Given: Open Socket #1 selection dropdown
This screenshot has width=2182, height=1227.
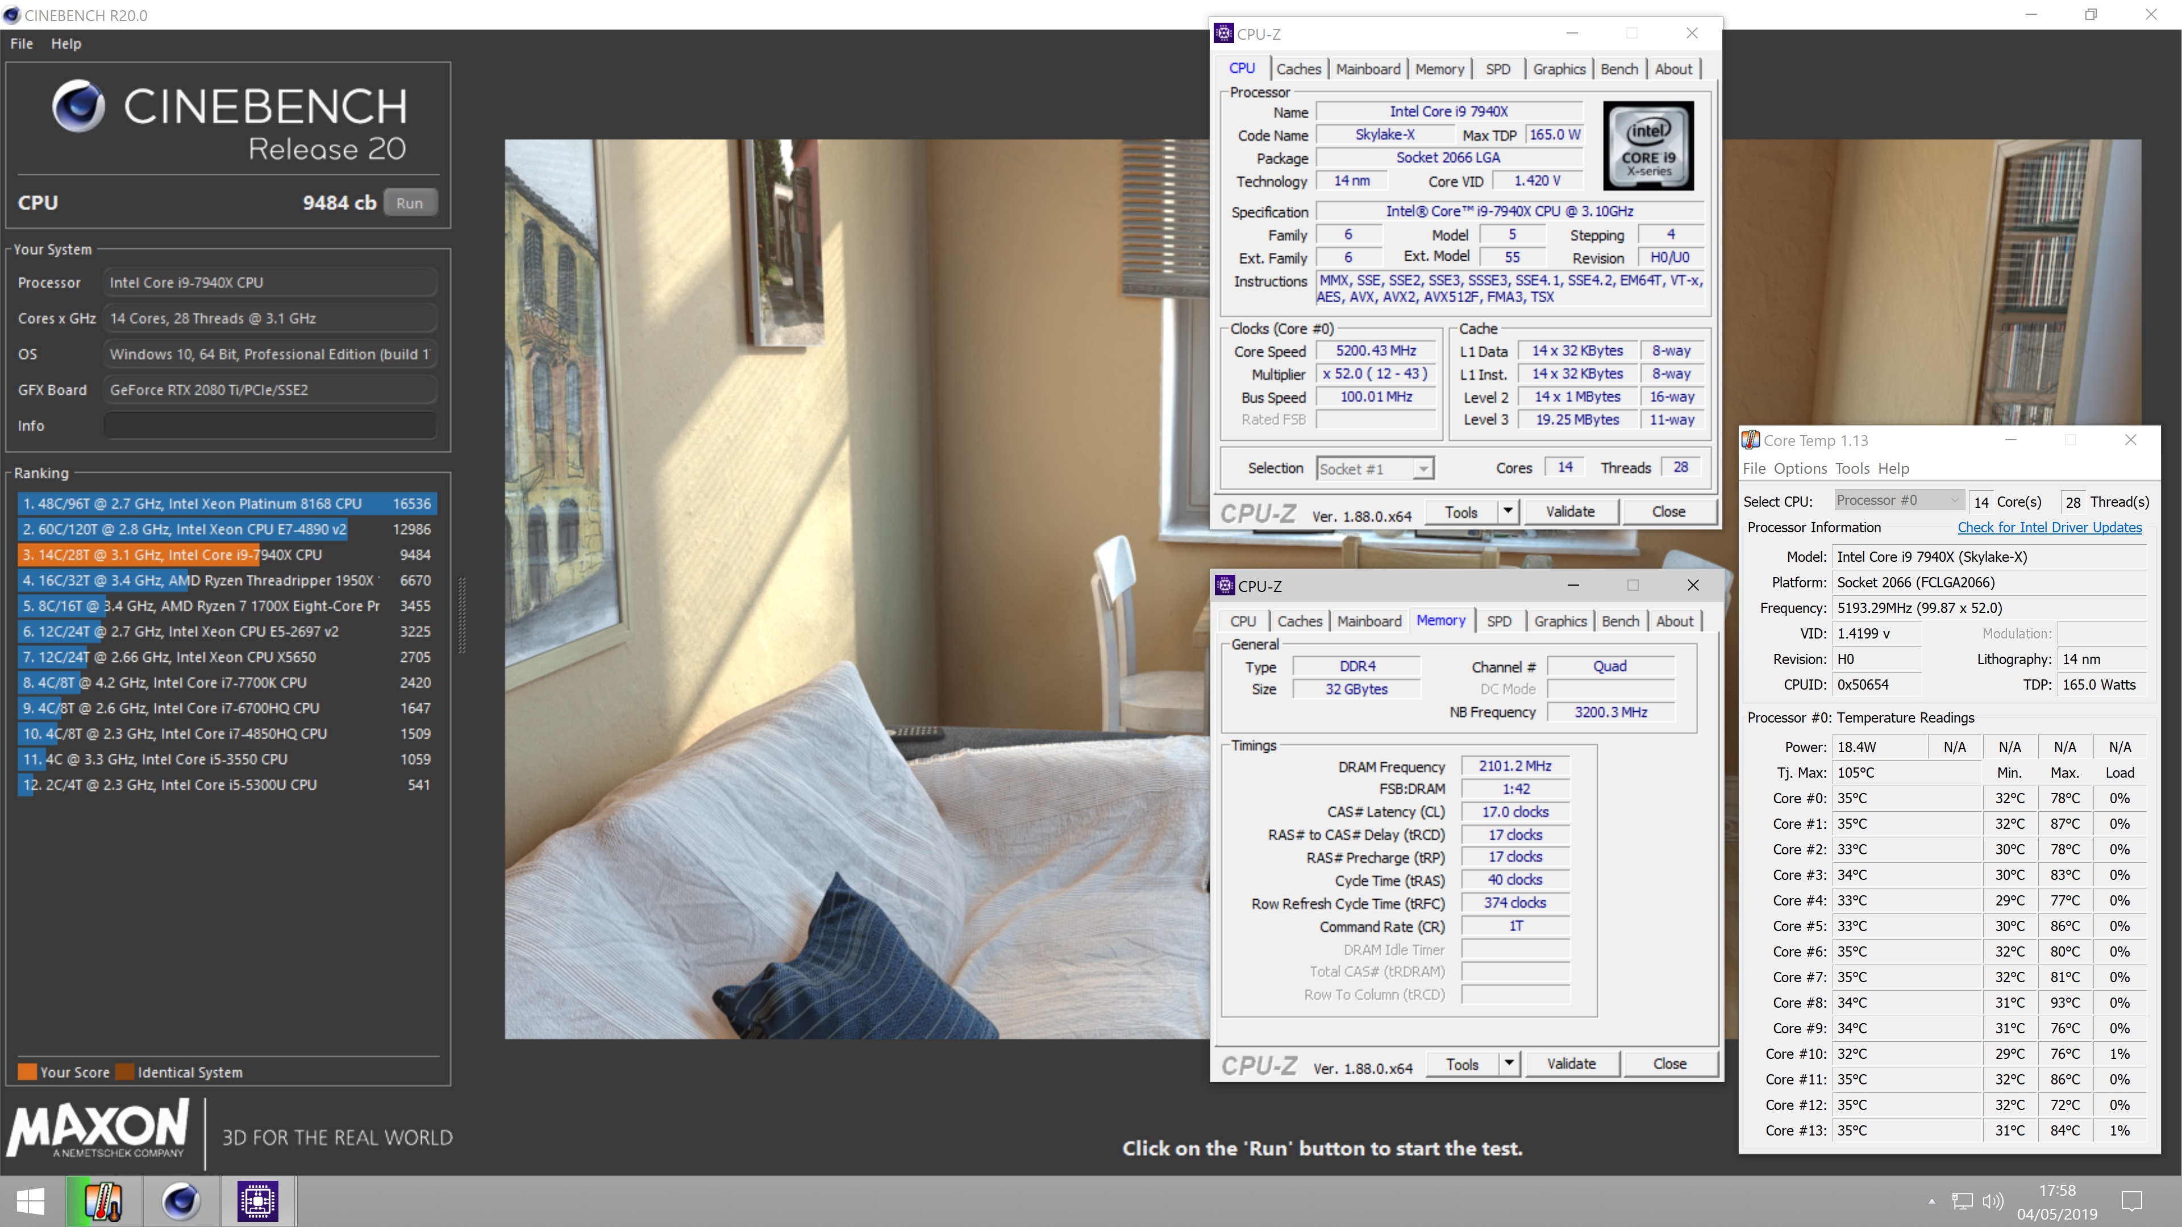Looking at the screenshot, I should pos(1375,468).
